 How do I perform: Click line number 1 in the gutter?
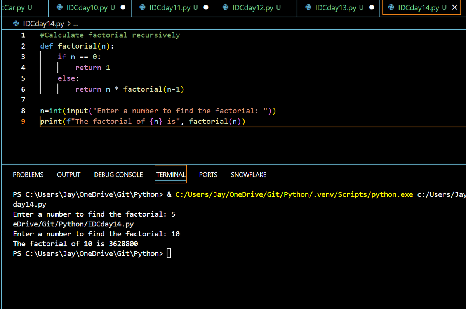[x=23, y=35]
